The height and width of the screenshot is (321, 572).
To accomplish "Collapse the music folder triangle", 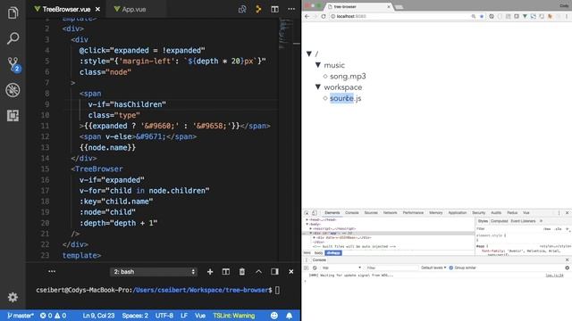I will [318, 65].
